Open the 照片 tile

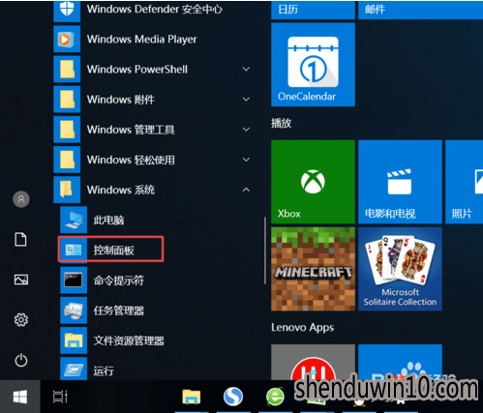(465, 182)
